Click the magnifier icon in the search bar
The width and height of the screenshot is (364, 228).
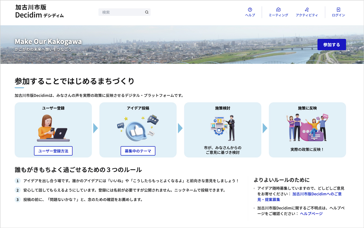(x=146, y=12)
